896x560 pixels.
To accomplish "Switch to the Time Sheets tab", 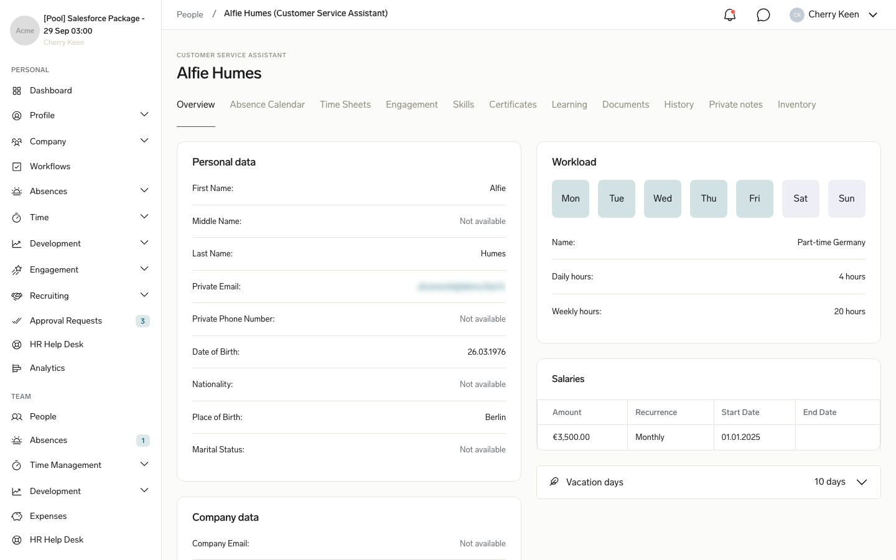I will (345, 105).
